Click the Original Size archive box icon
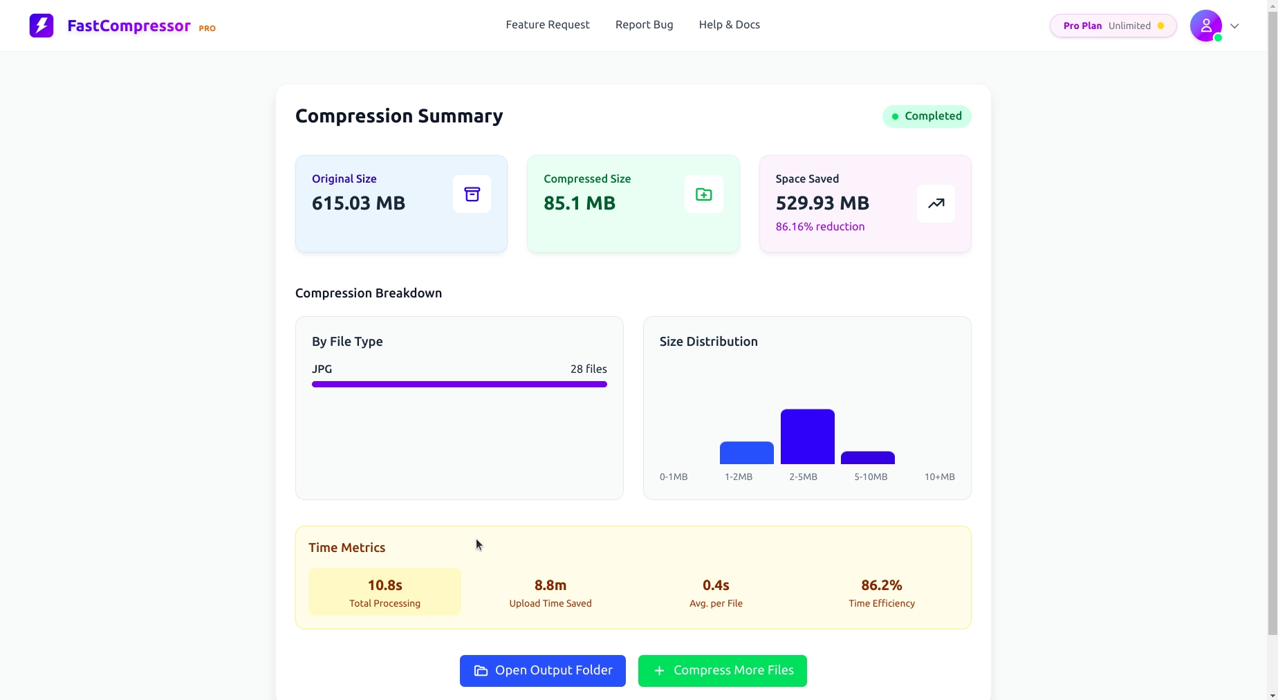 pos(472,194)
